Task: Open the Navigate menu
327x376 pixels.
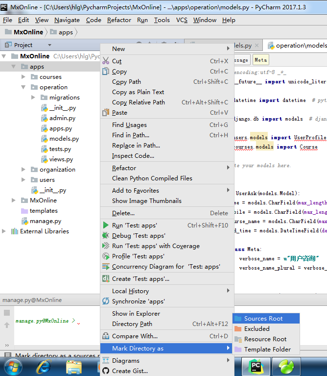Action: pyautogui.click(x=67, y=20)
